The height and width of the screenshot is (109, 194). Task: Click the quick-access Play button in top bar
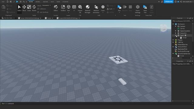coord(17,2)
